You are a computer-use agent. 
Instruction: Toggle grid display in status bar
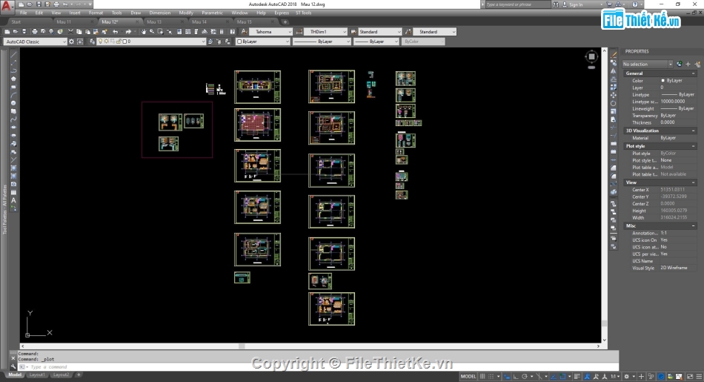coord(482,376)
